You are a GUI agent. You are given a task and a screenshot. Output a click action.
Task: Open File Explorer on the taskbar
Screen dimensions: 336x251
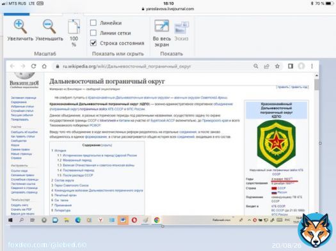[x=67, y=220]
